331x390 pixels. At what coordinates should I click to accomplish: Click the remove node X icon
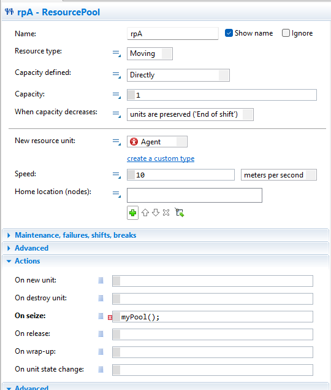tap(166, 213)
